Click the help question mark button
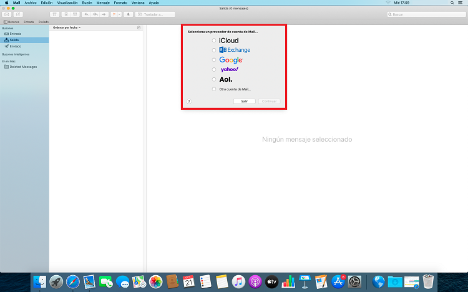Viewport: 468px width, 292px height. coord(189,101)
